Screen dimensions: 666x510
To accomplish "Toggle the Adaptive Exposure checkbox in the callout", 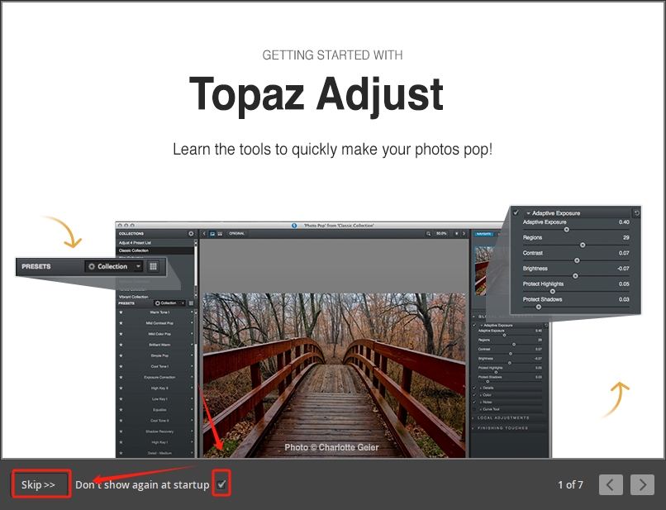I will [516, 212].
